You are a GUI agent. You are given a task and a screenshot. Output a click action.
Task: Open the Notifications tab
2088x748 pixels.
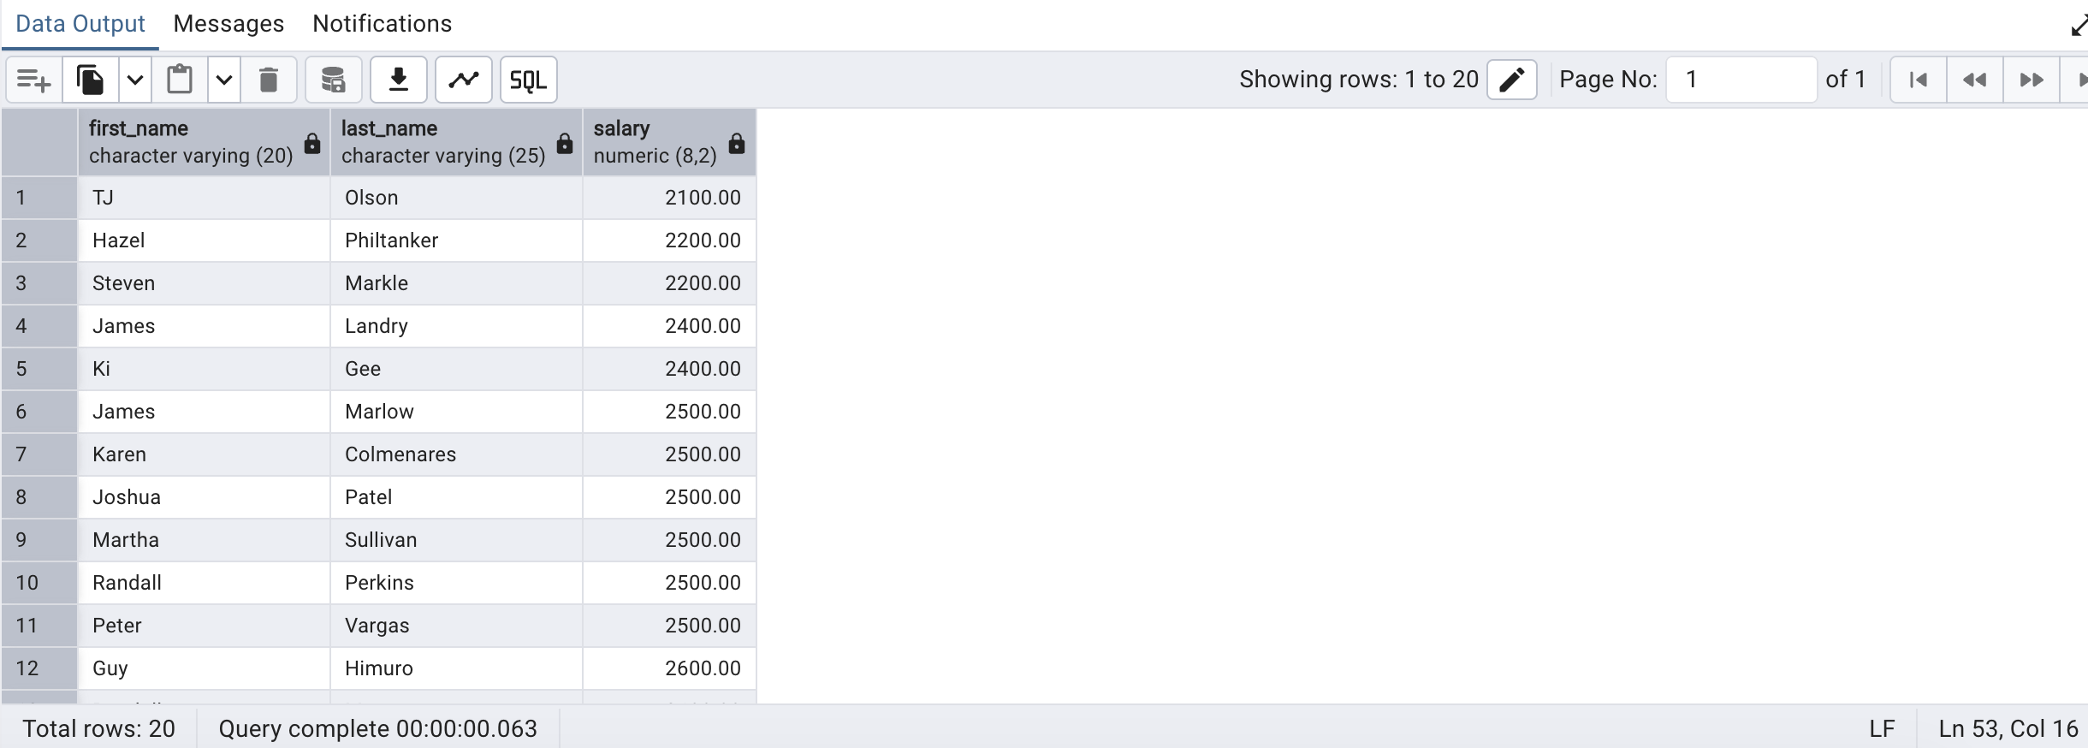pos(382,24)
